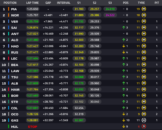The height and width of the screenshot is (130, 162).
Task: Click the medium tyre icon in PIA's row
Action: [144, 9]
